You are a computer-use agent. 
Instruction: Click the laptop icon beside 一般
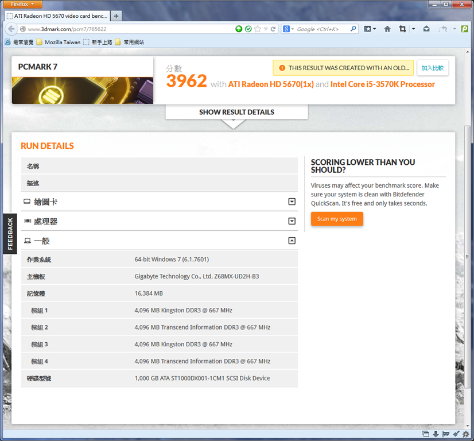tap(28, 241)
